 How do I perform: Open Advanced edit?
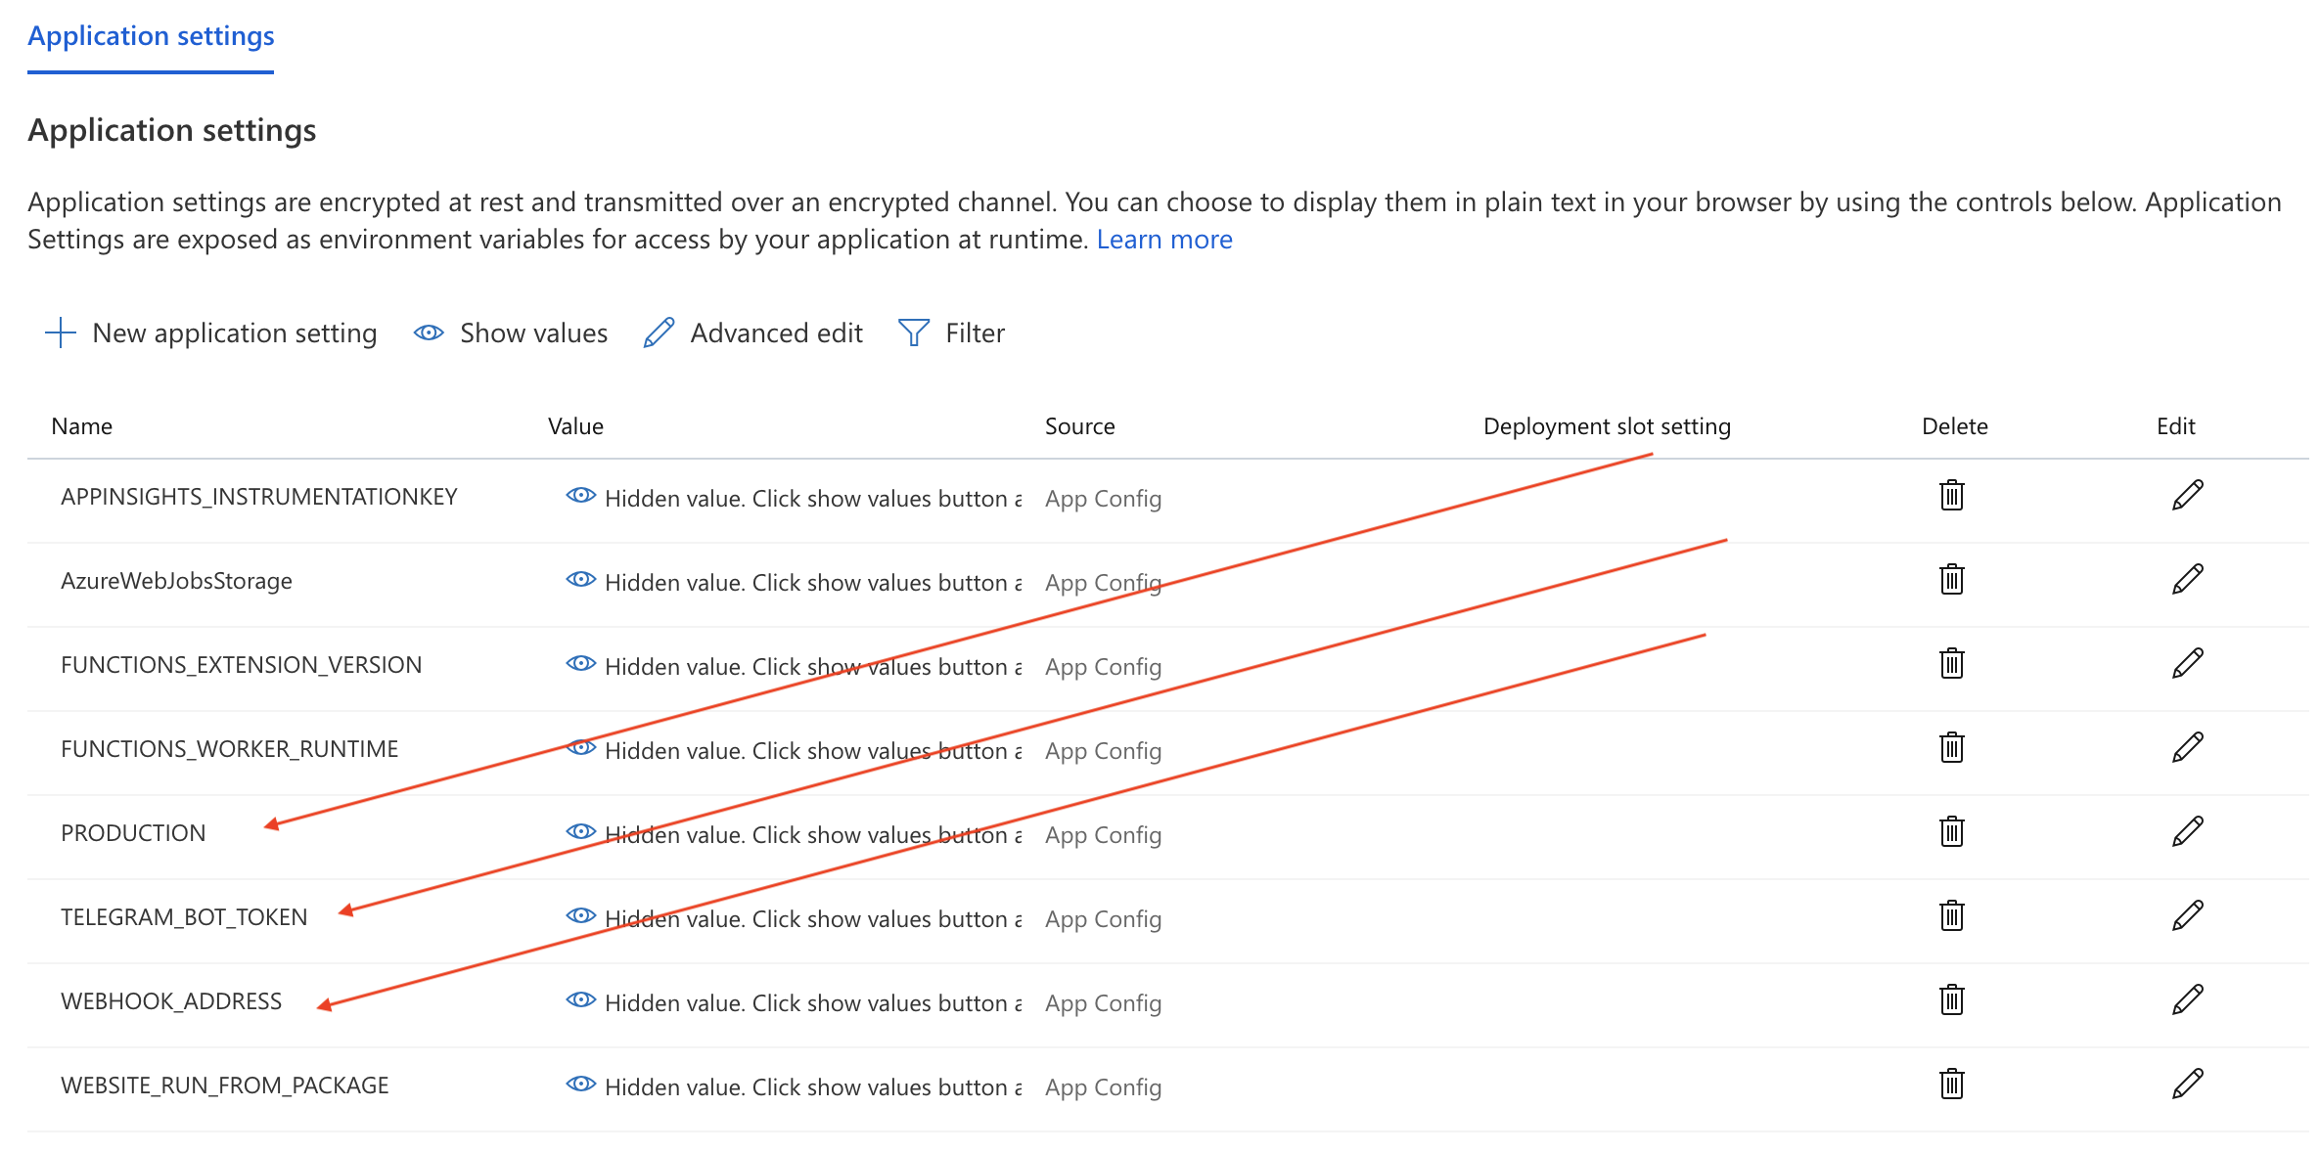[753, 333]
